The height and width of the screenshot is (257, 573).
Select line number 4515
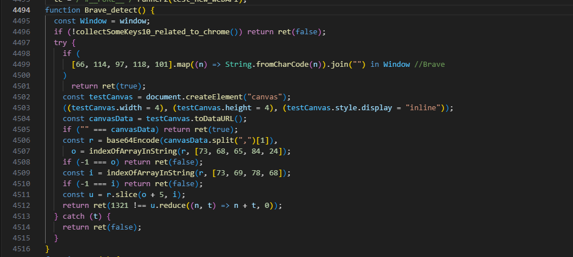pyautogui.click(x=21, y=238)
